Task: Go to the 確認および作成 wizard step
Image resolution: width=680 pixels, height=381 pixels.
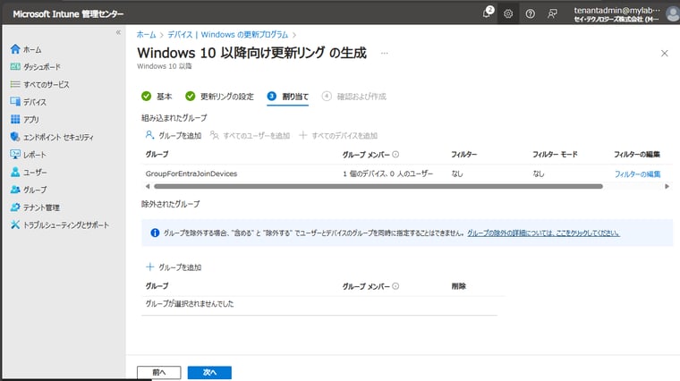Action: (x=354, y=97)
